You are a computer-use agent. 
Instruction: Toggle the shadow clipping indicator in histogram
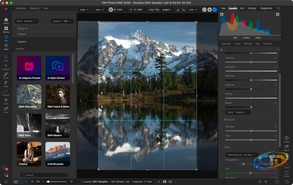222,14
